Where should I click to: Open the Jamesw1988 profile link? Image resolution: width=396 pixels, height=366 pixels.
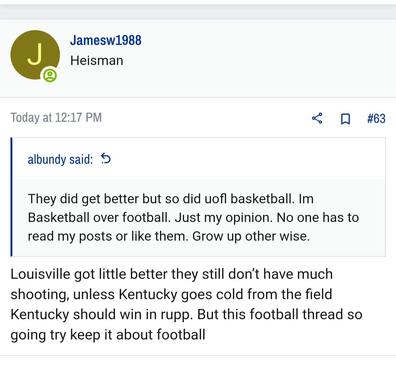[106, 40]
